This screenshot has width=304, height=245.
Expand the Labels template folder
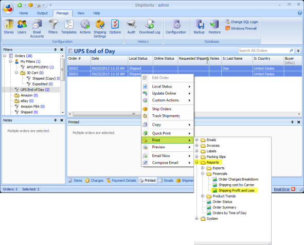(x=196, y=151)
